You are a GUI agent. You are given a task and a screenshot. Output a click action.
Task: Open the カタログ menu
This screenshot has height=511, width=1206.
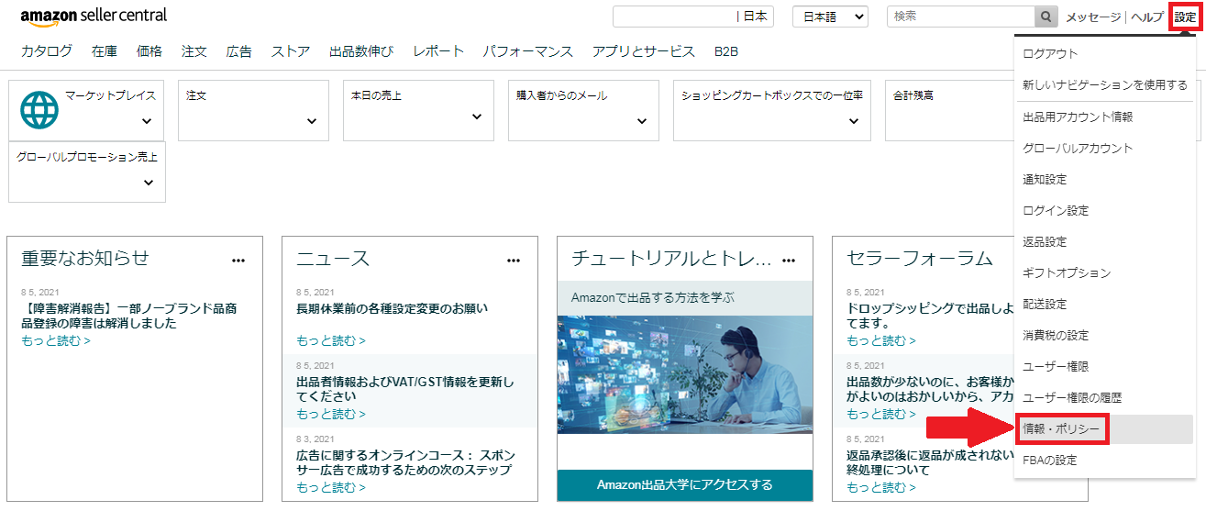pos(47,51)
